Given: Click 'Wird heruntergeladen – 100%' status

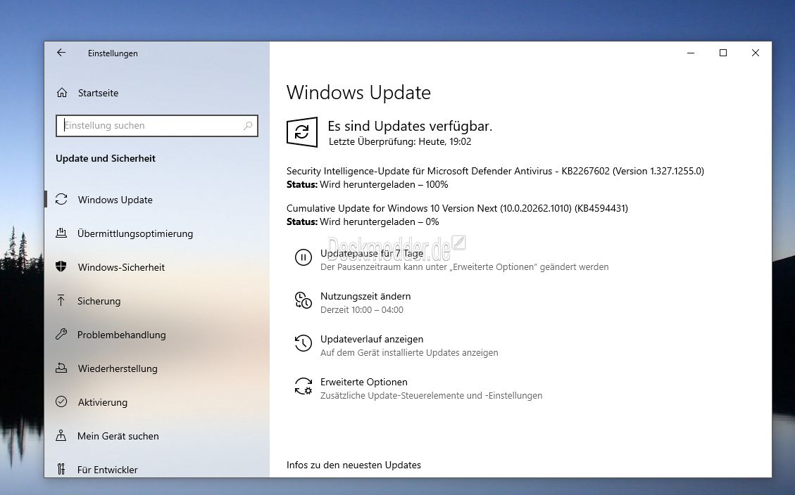Looking at the screenshot, I should pos(384,185).
